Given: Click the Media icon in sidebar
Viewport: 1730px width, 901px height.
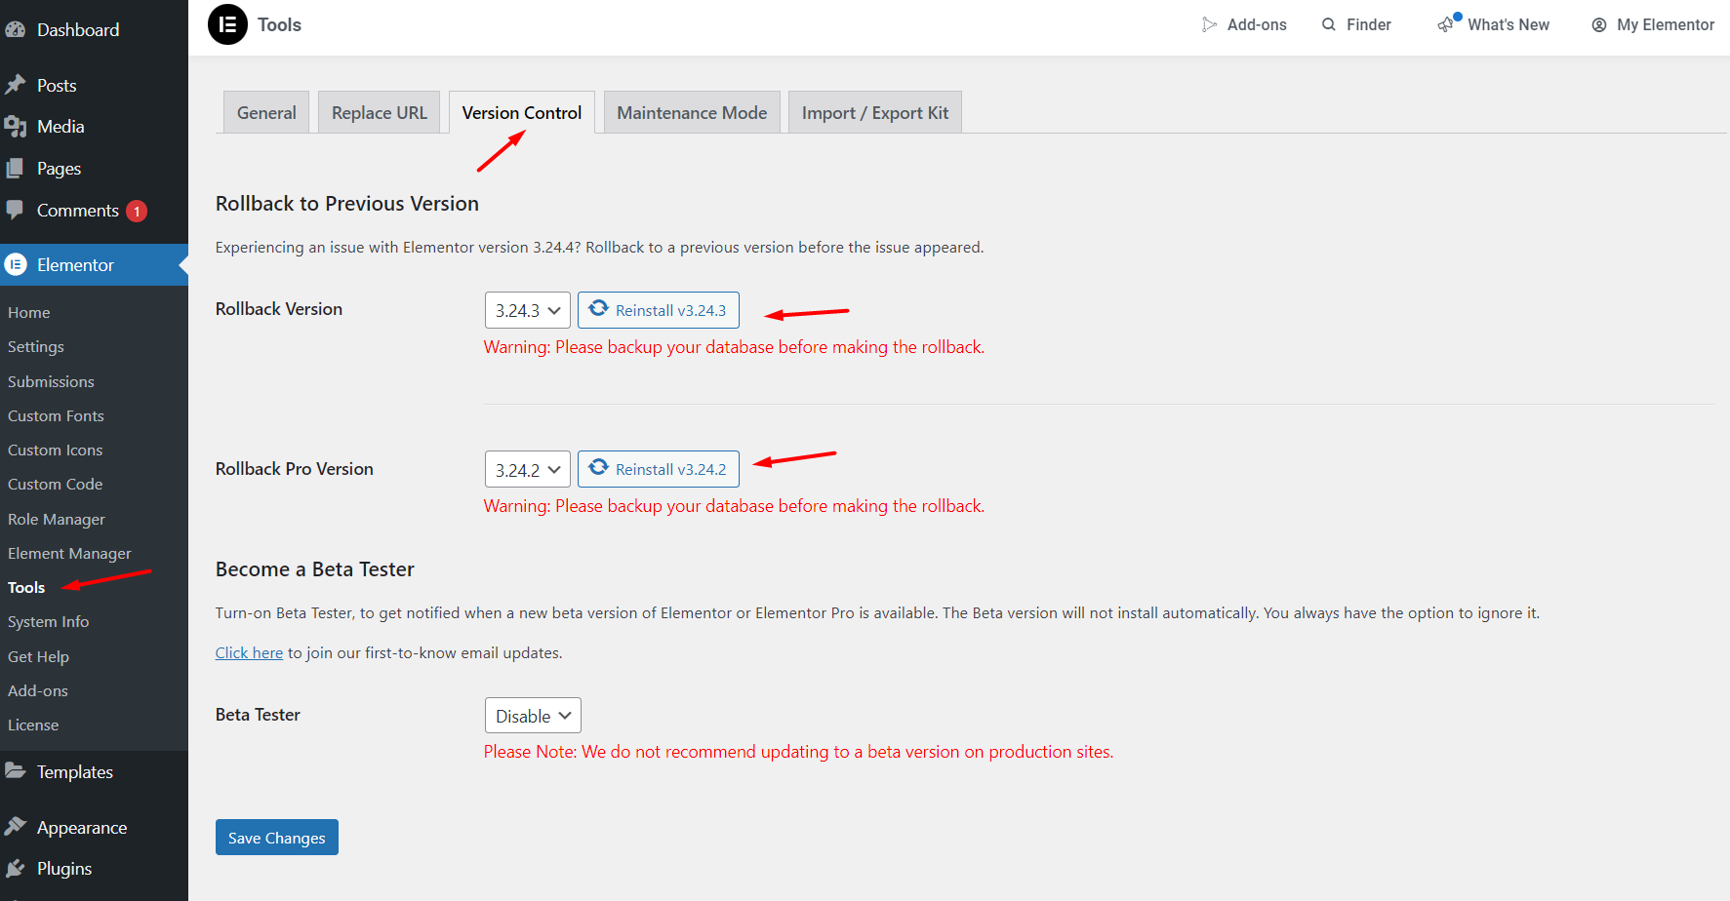Looking at the screenshot, I should [16, 126].
